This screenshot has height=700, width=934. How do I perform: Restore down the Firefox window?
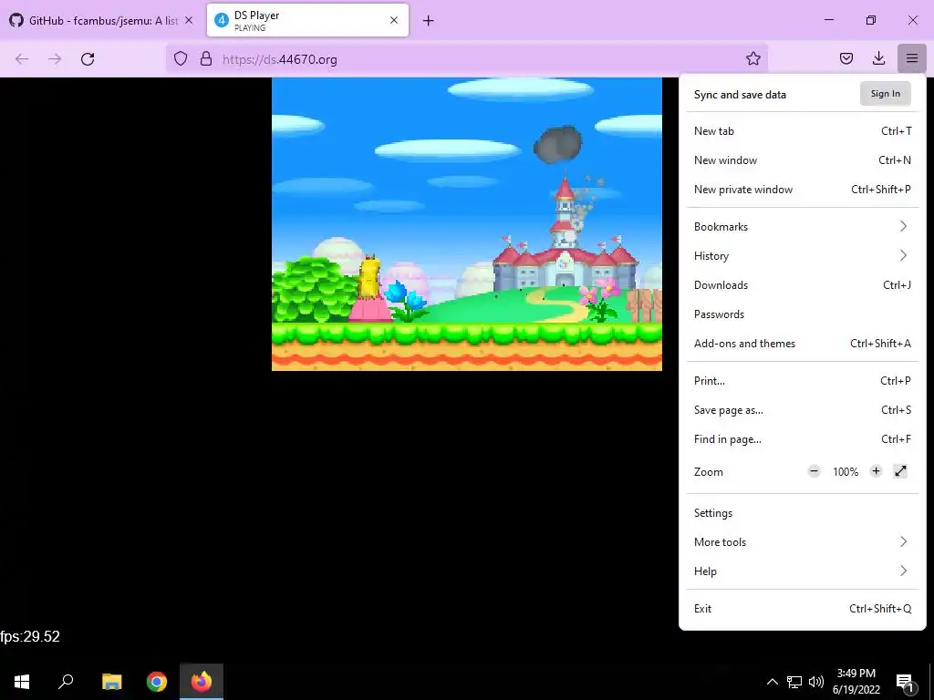pyautogui.click(x=871, y=20)
